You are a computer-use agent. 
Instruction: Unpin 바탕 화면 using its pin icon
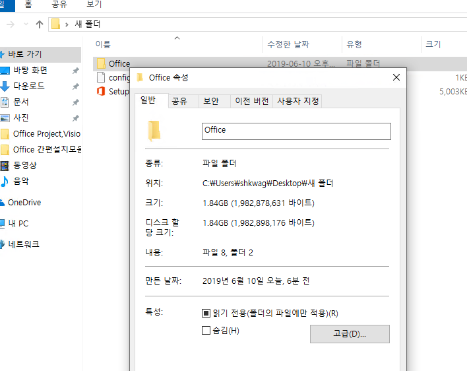(76, 71)
